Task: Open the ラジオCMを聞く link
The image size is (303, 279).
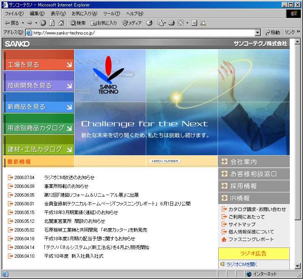Action: pyautogui.click(x=242, y=264)
